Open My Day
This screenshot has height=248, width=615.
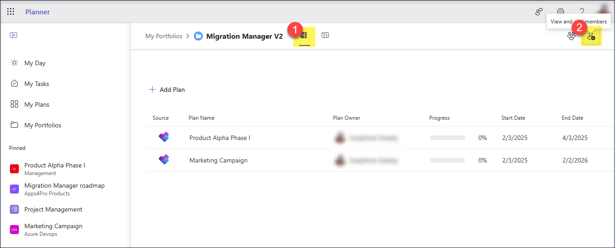[35, 63]
